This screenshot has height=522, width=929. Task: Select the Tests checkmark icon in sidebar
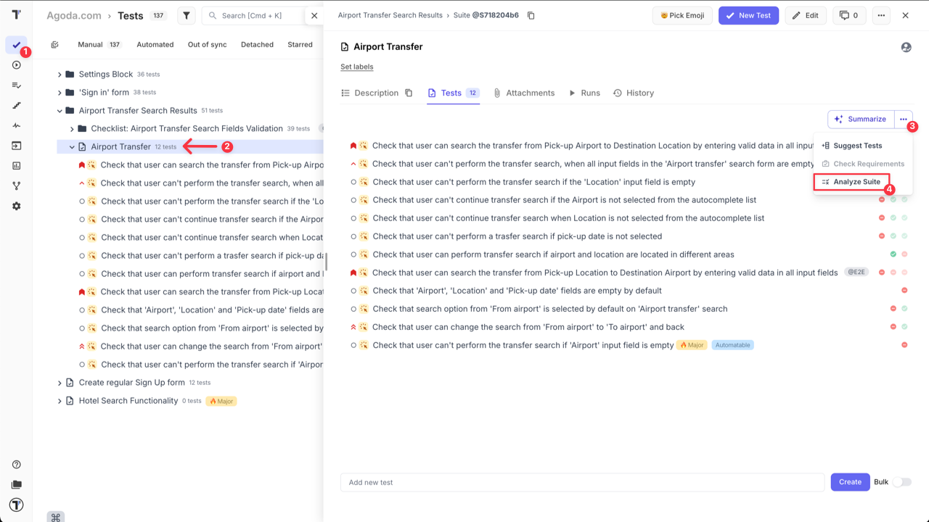coord(16,45)
